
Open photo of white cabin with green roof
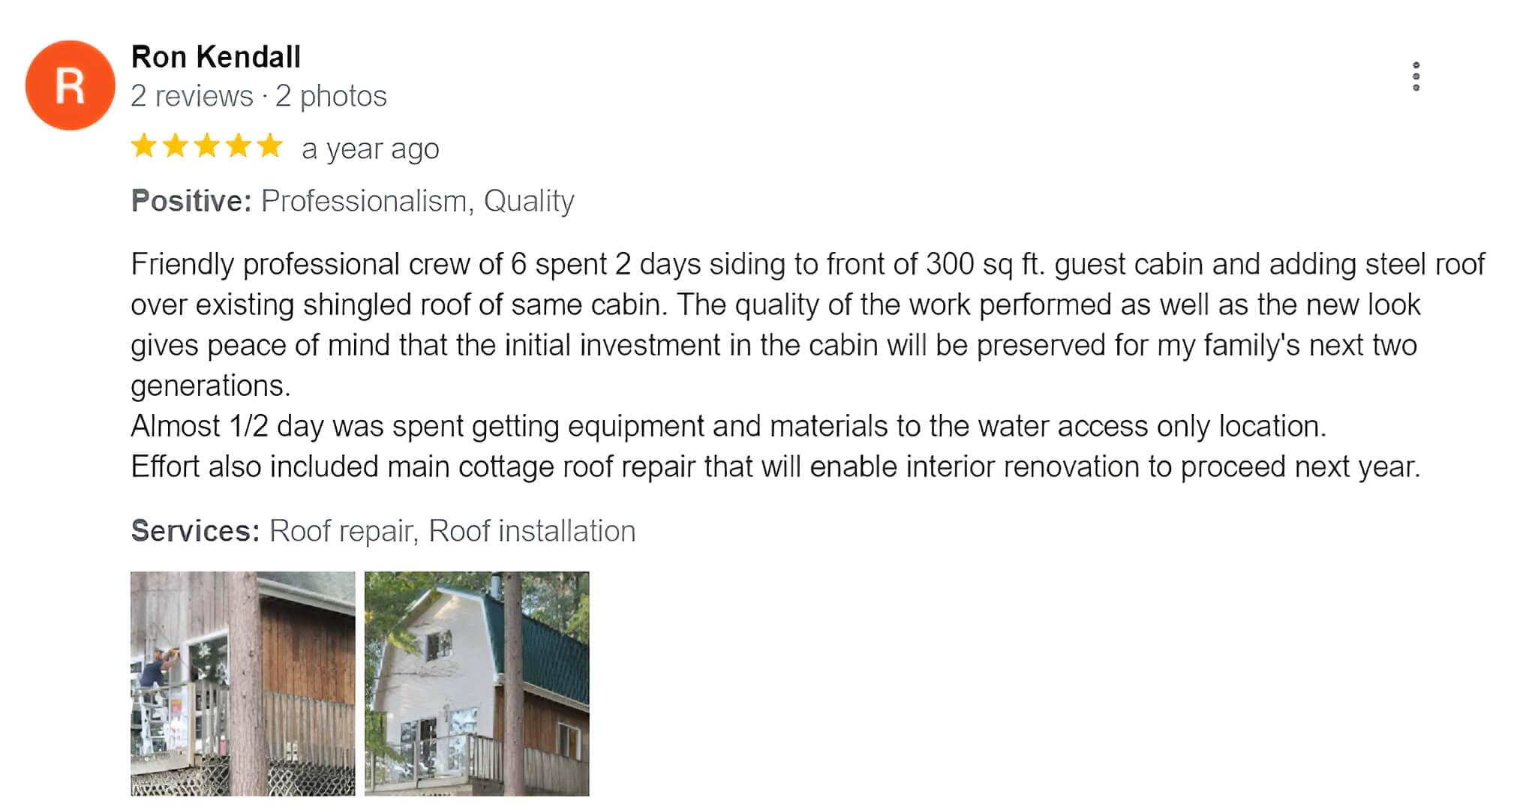tap(476, 683)
